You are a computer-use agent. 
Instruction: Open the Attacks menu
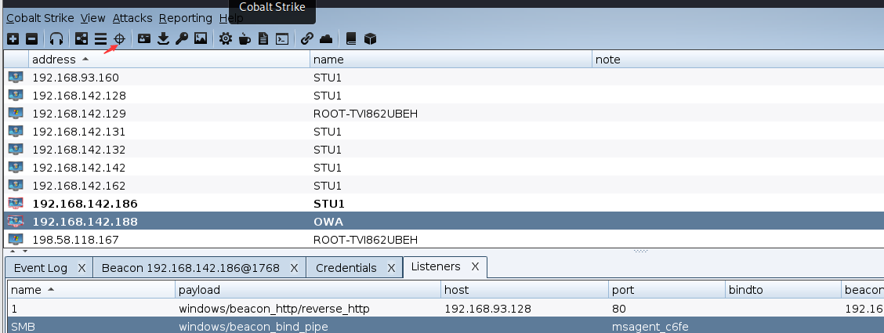click(x=132, y=18)
